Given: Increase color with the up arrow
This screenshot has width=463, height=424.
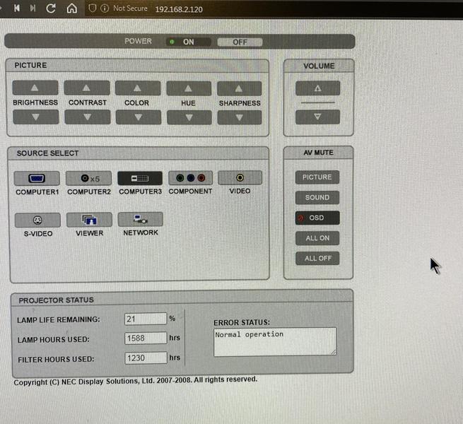Looking at the screenshot, I should coord(138,88).
